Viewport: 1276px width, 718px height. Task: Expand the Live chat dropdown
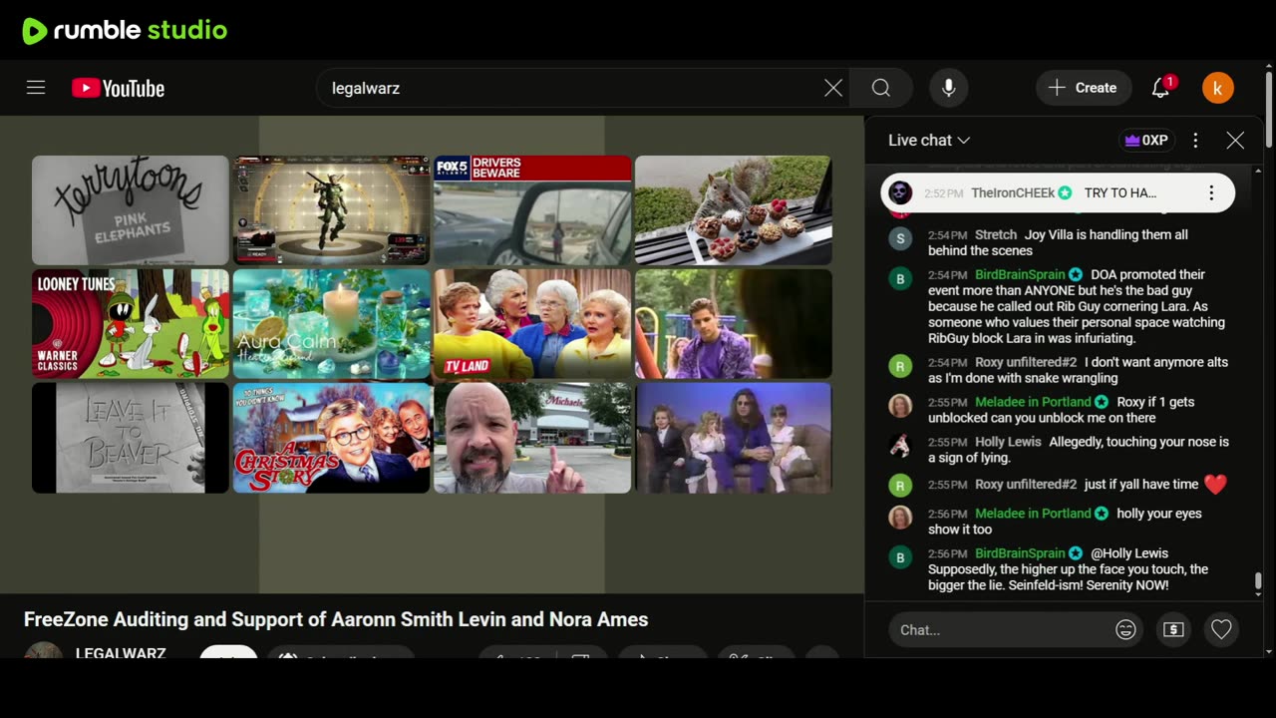[x=929, y=141]
